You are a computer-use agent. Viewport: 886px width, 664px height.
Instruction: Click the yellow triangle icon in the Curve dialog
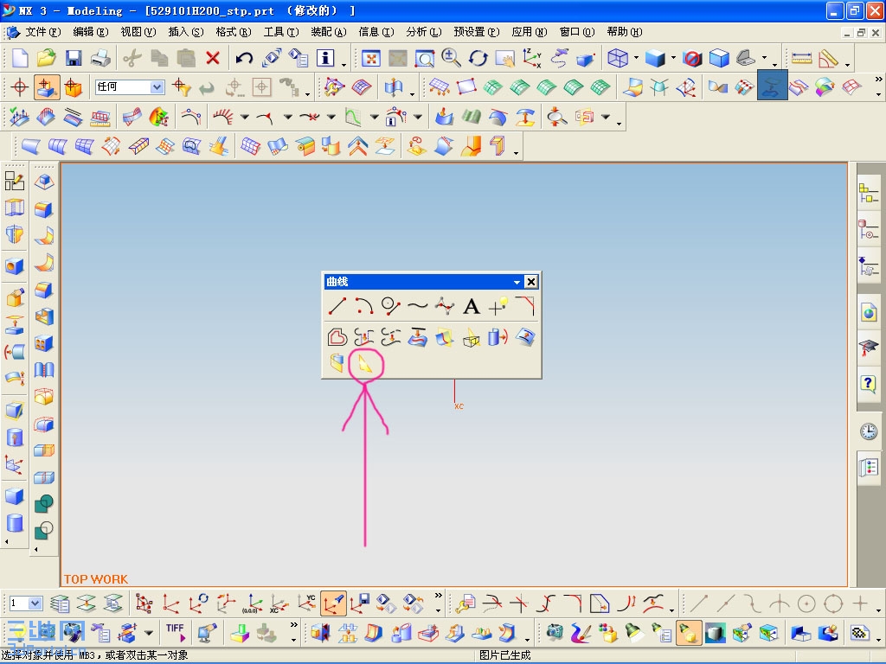pos(365,365)
